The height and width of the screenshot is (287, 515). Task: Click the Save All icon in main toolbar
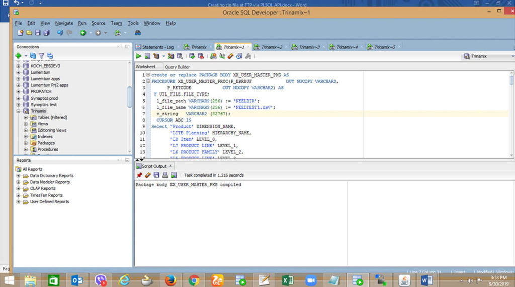click(x=46, y=33)
